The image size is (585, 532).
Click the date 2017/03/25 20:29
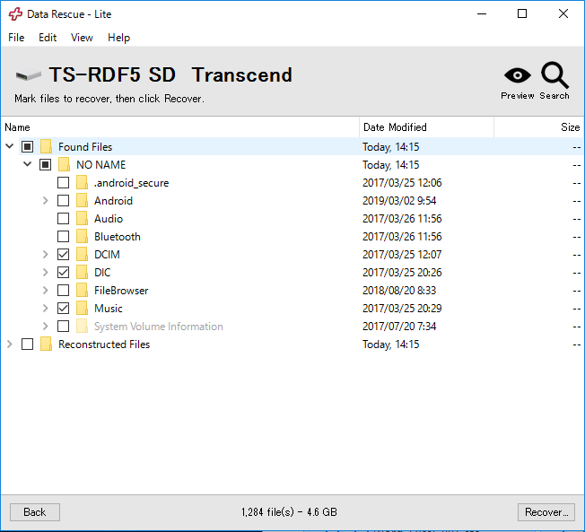(402, 308)
